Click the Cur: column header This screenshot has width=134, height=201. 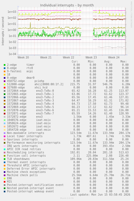point(75,61)
